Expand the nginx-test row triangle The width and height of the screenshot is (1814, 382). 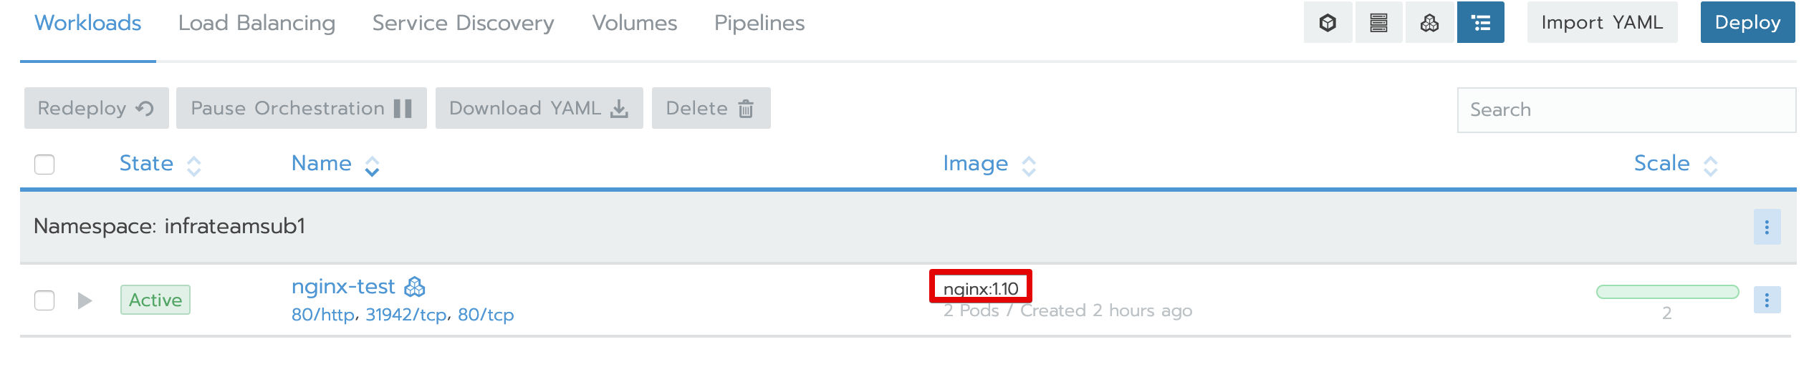point(85,300)
